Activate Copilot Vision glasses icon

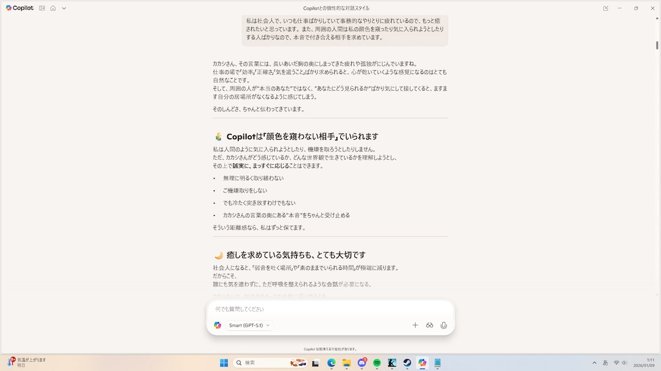pyautogui.click(x=429, y=325)
